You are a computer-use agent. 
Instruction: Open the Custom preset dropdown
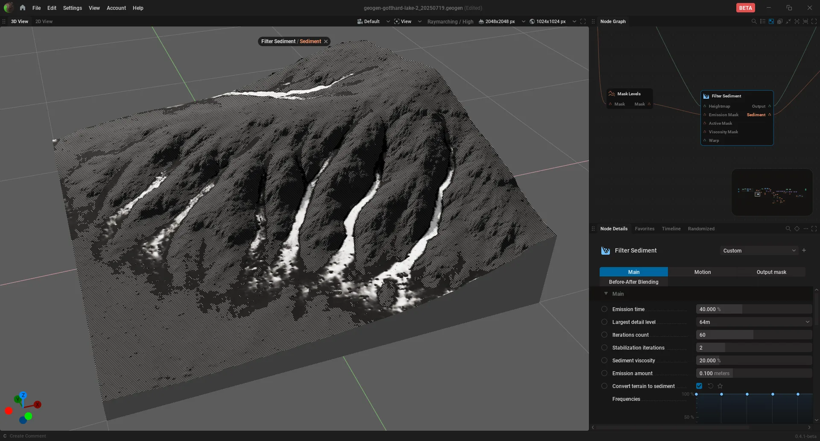[759, 250]
